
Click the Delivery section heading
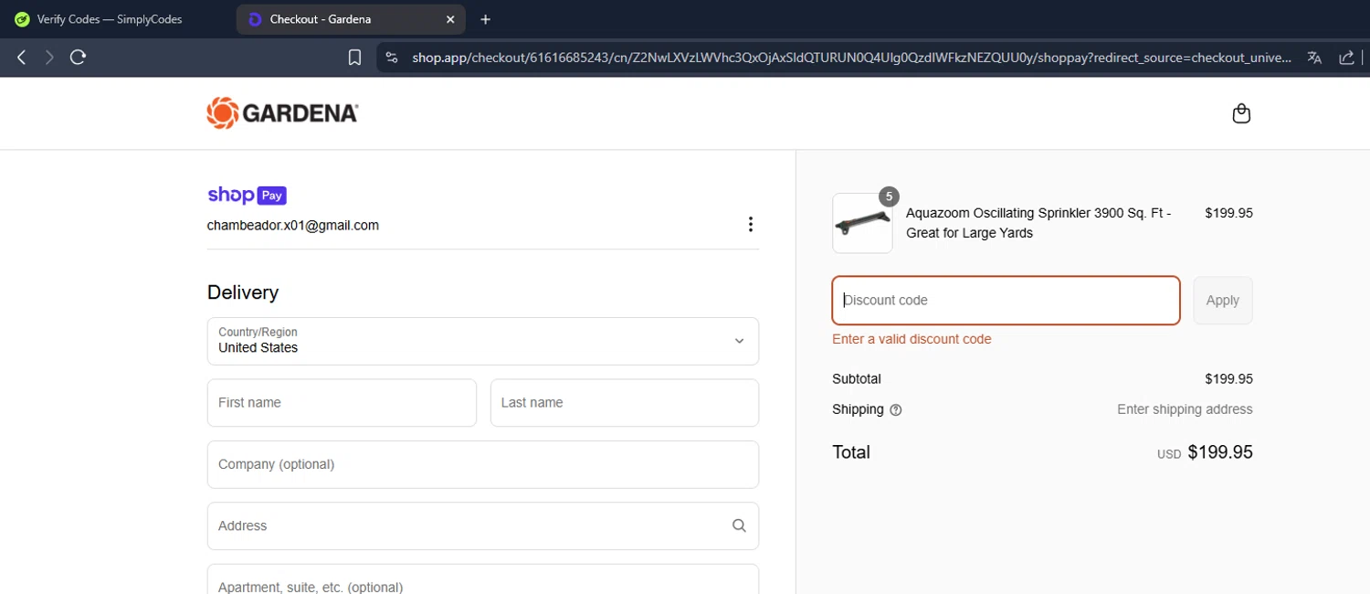tap(243, 292)
